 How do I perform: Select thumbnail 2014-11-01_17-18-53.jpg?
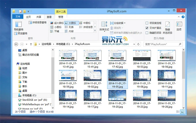142,59
